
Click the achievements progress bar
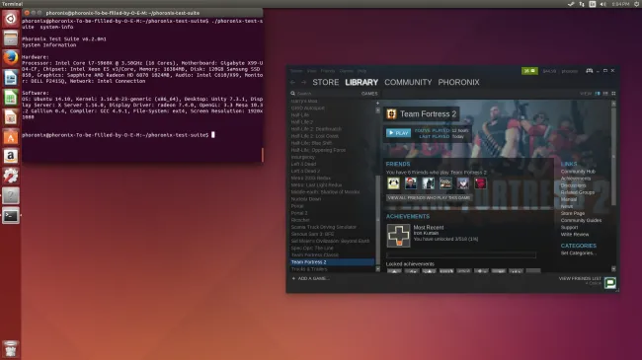[x=461, y=255]
